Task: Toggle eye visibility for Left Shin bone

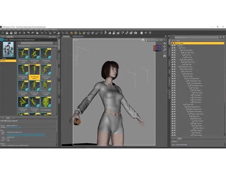Action: [173, 55]
